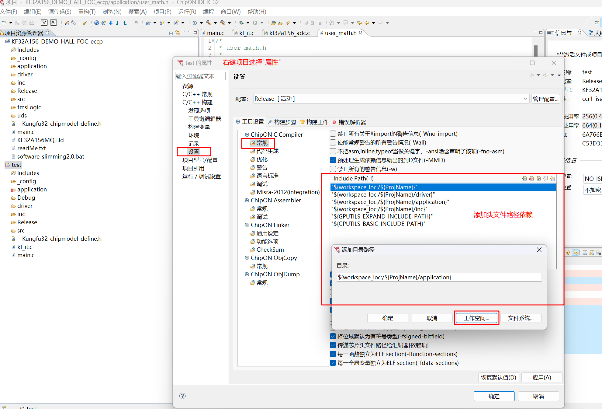Click the help question mark icon
Image resolution: width=602 pixels, height=409 pixels.
[x=182, y=396]
